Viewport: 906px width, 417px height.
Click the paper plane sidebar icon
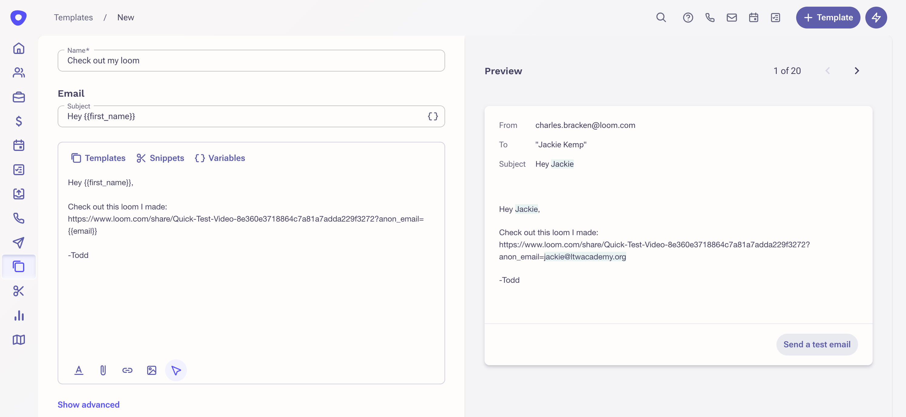(x=19, y=242)
